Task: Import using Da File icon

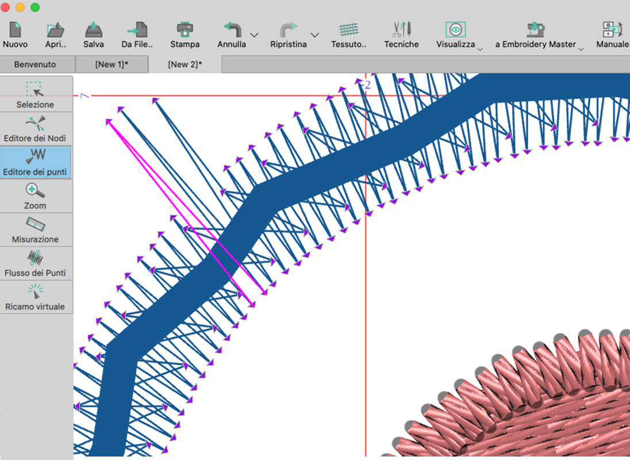Action: (137, 30)
